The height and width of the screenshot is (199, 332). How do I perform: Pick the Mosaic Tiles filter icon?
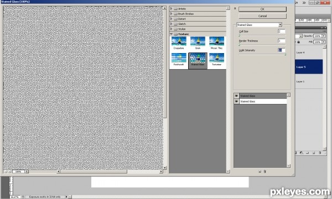click(x=216, y=43)
